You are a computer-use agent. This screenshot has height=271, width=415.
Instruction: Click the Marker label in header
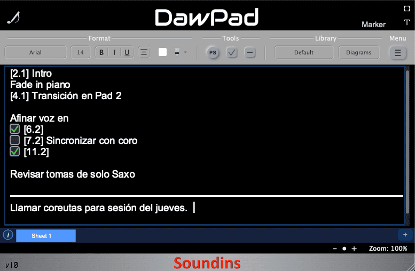(373, 25)
